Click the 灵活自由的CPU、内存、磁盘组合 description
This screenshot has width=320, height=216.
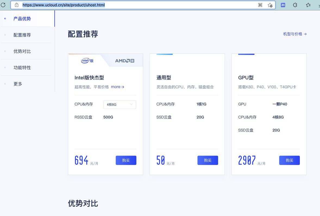[185, 87]
